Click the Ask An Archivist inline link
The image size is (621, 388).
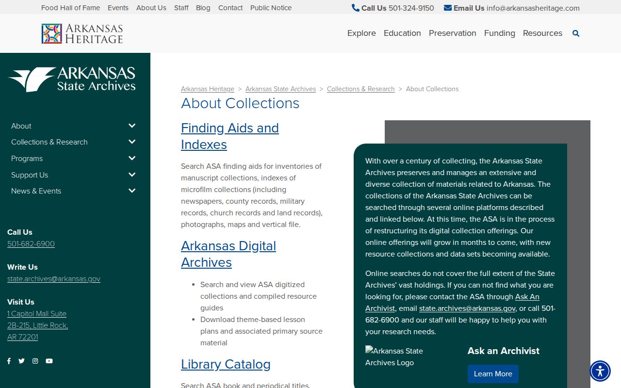(452, 303)
